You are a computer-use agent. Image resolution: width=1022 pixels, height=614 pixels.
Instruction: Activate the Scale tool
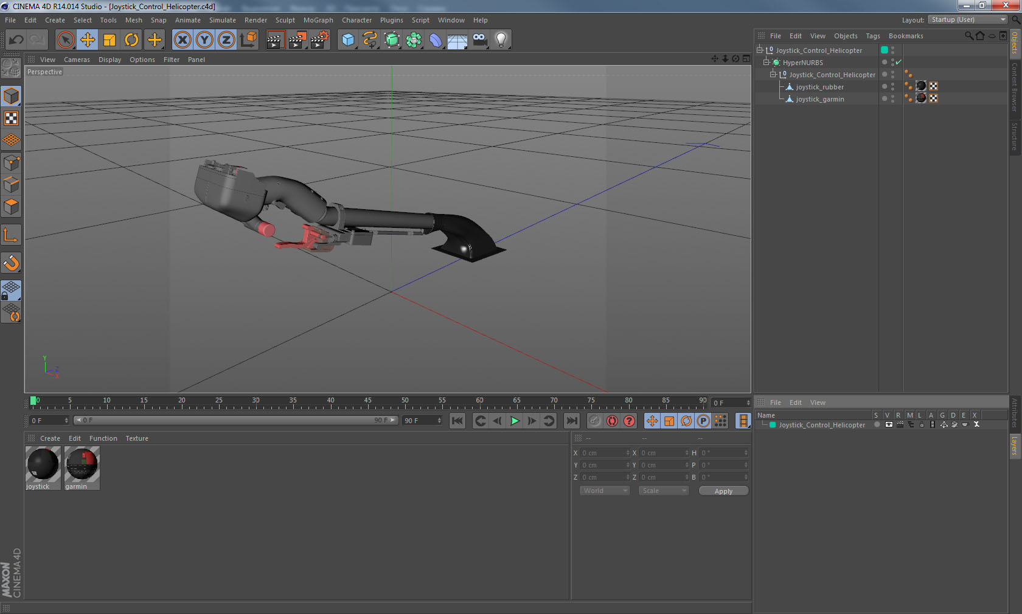(x=109, y=40)
